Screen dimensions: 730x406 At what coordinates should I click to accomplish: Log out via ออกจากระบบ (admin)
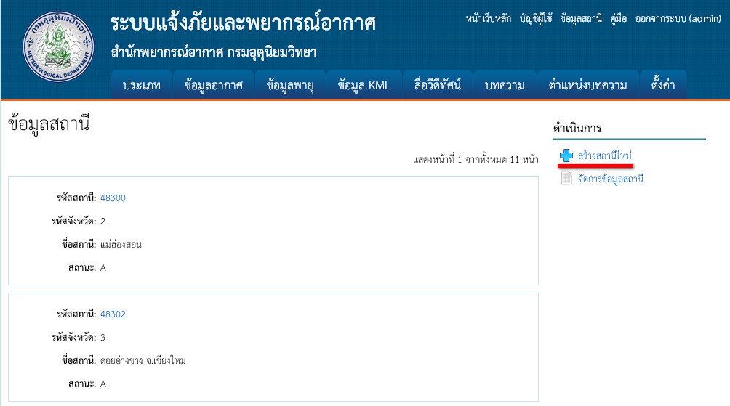(678, 19)
